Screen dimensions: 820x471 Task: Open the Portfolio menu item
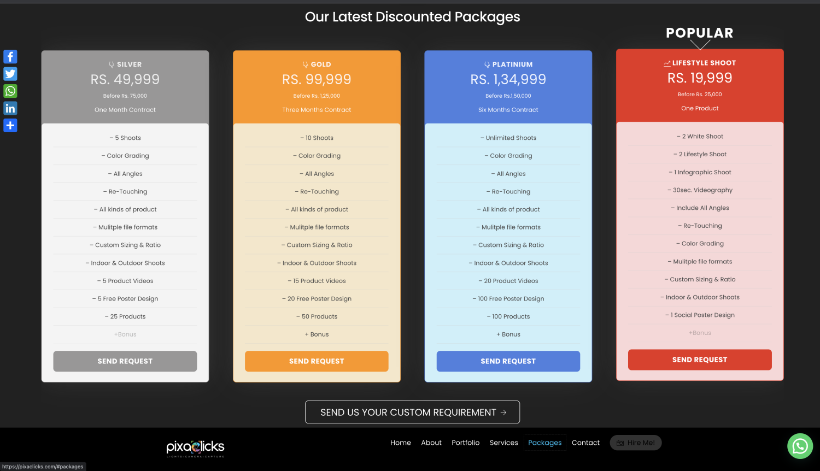pos(466,443)
